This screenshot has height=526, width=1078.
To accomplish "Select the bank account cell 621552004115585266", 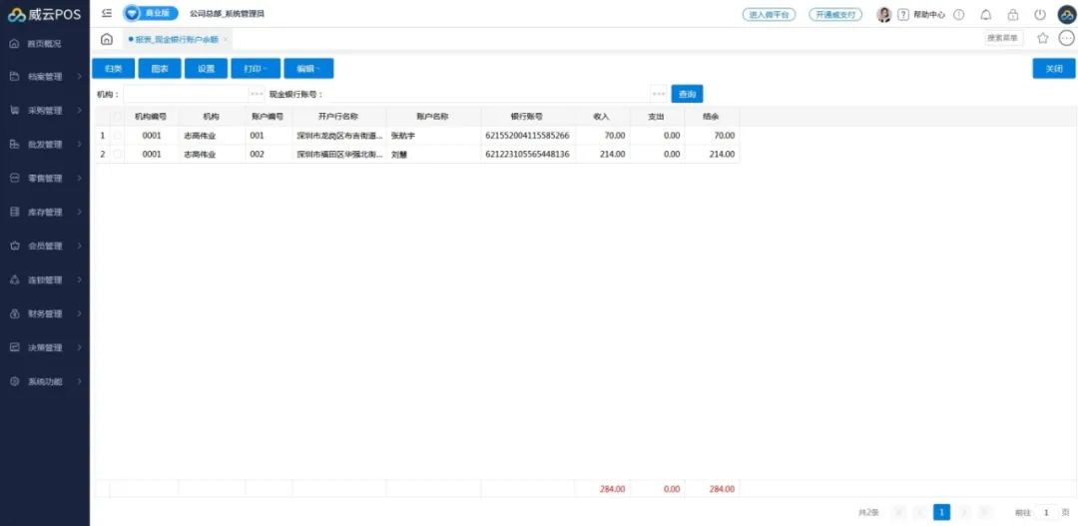I will [x=527, y=136].
